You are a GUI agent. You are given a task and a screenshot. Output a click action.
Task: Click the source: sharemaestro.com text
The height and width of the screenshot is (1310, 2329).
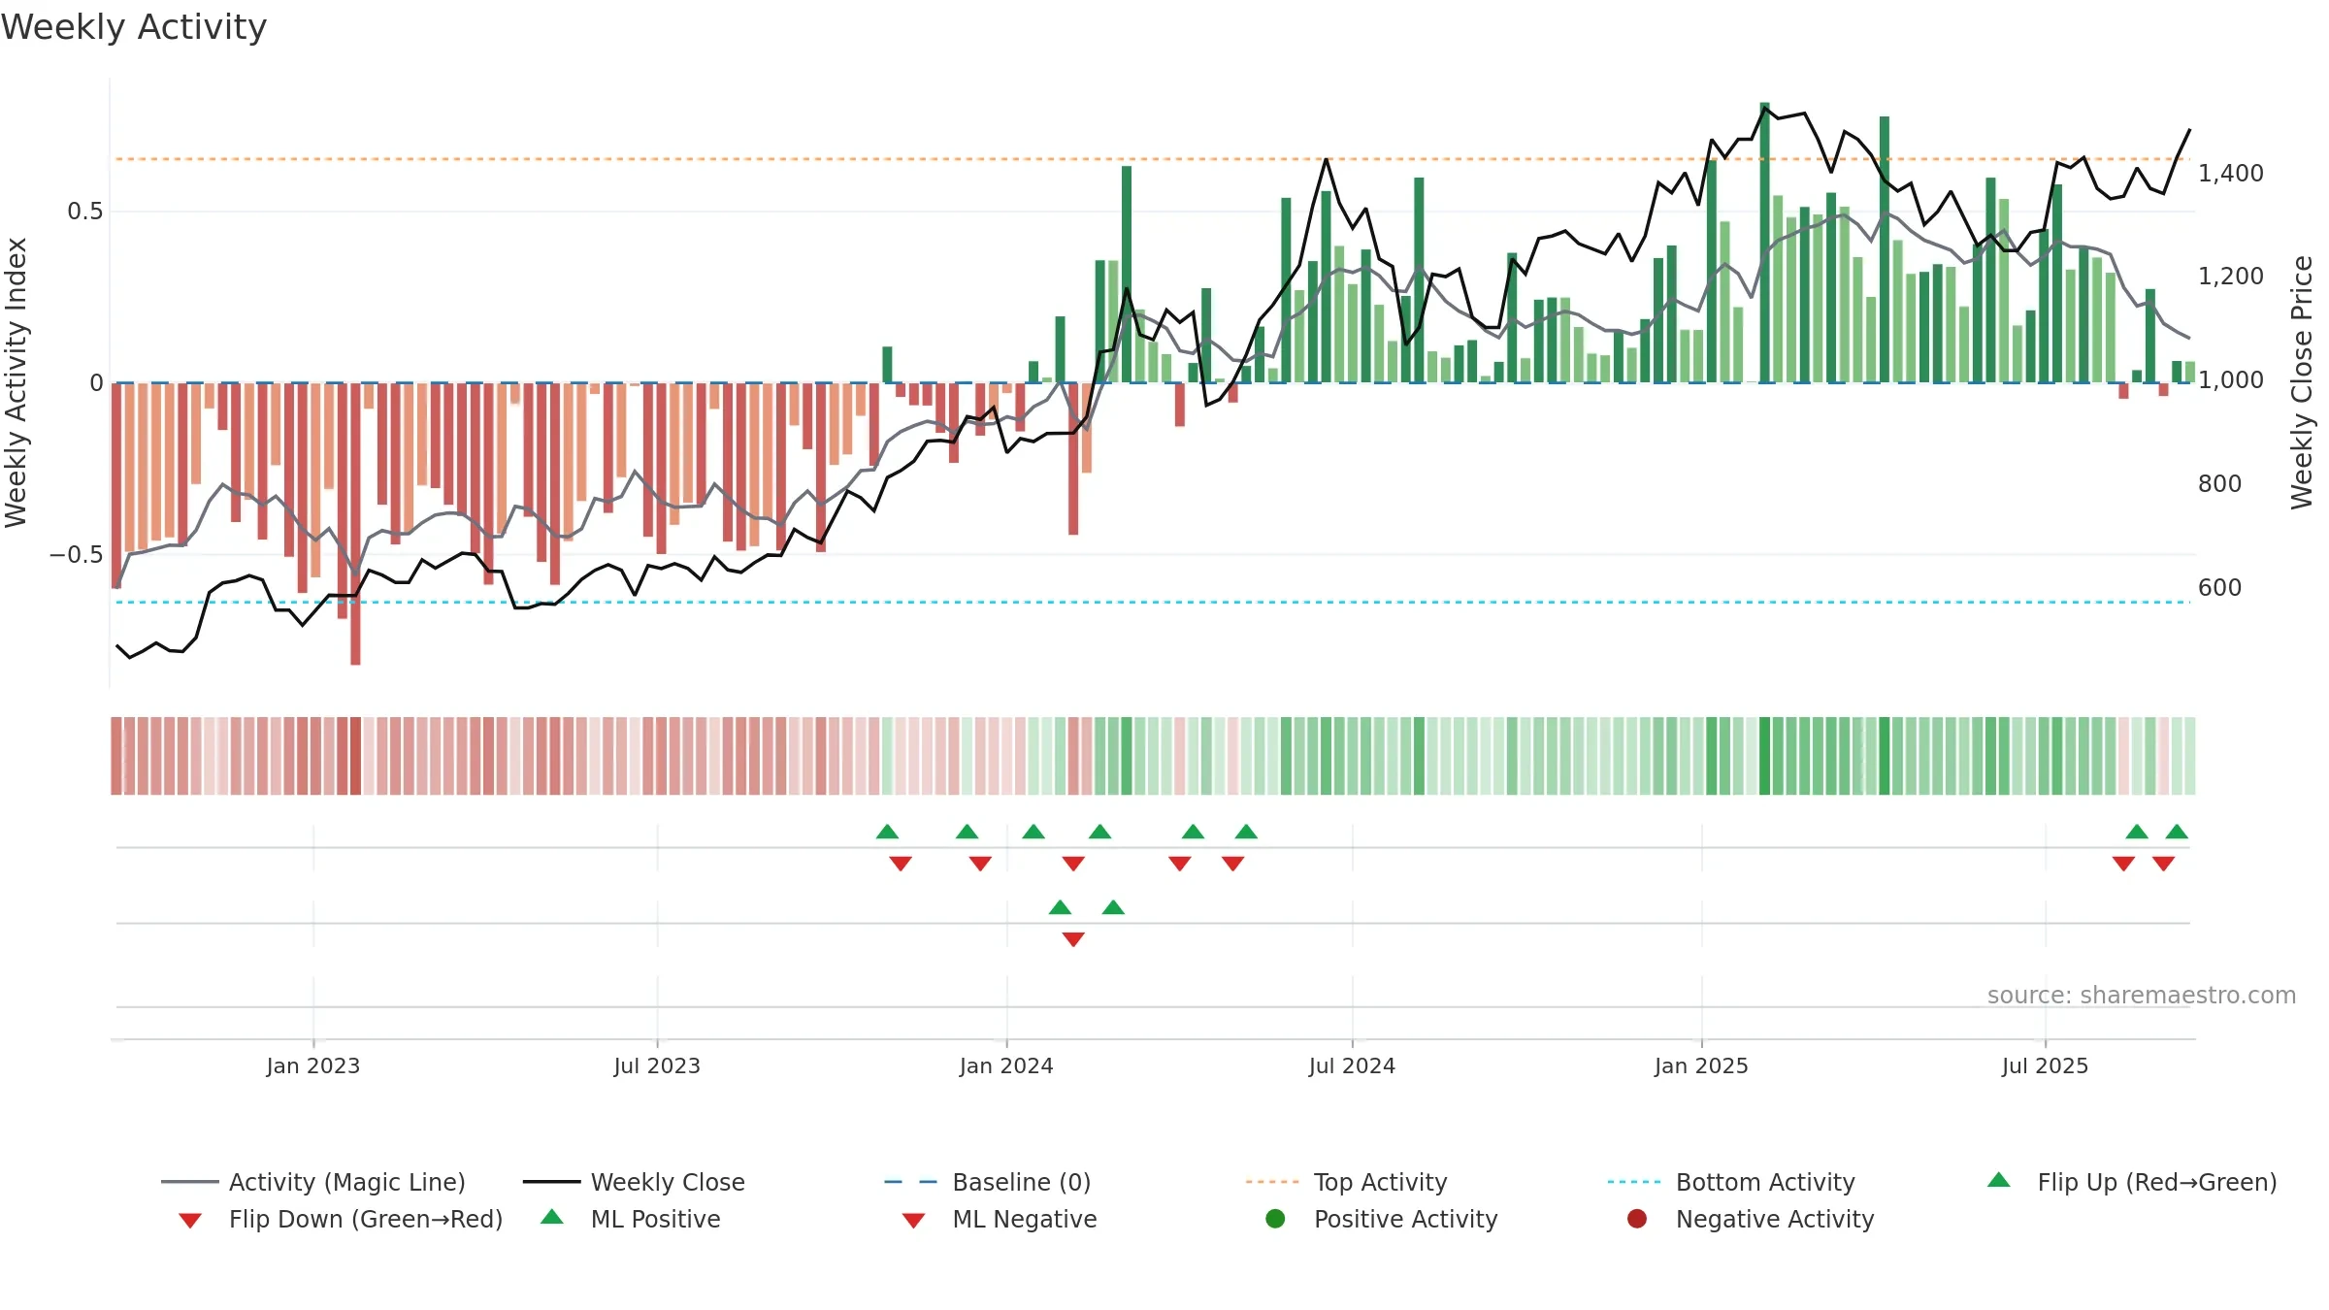tap(2142, 995)
